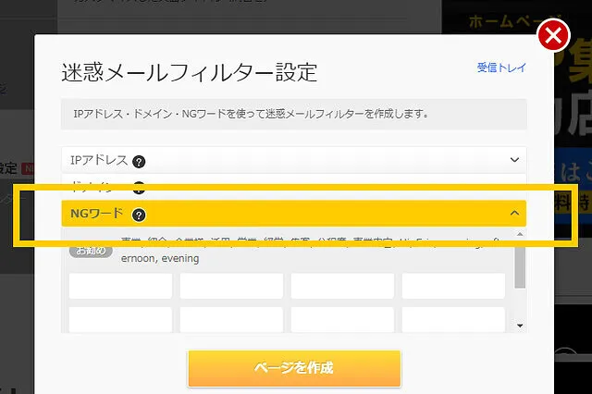This screenshot has height=394, width=592.
Task: Click the scroll down arrow in NG word list
Action: pos(520,325)
